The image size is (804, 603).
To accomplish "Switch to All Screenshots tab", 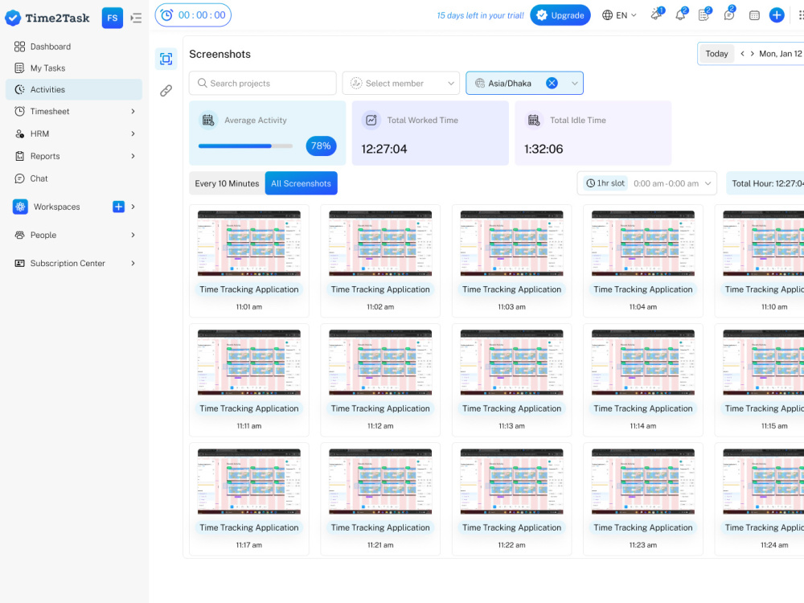I will pos(301,183).
